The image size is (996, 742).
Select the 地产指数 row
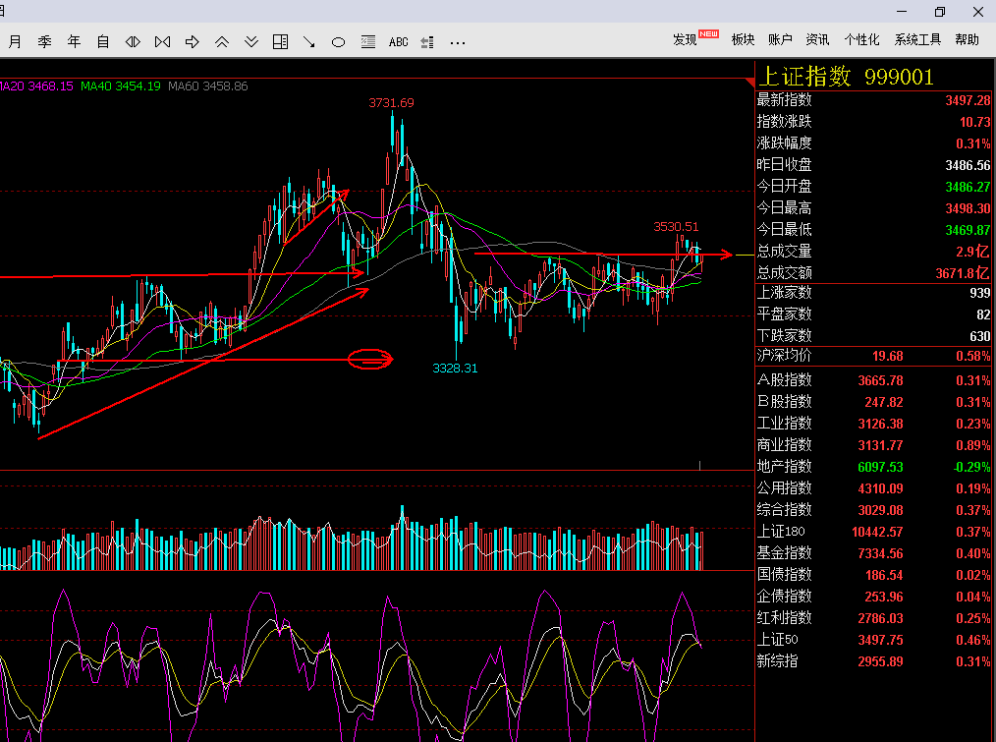(873, 467)
